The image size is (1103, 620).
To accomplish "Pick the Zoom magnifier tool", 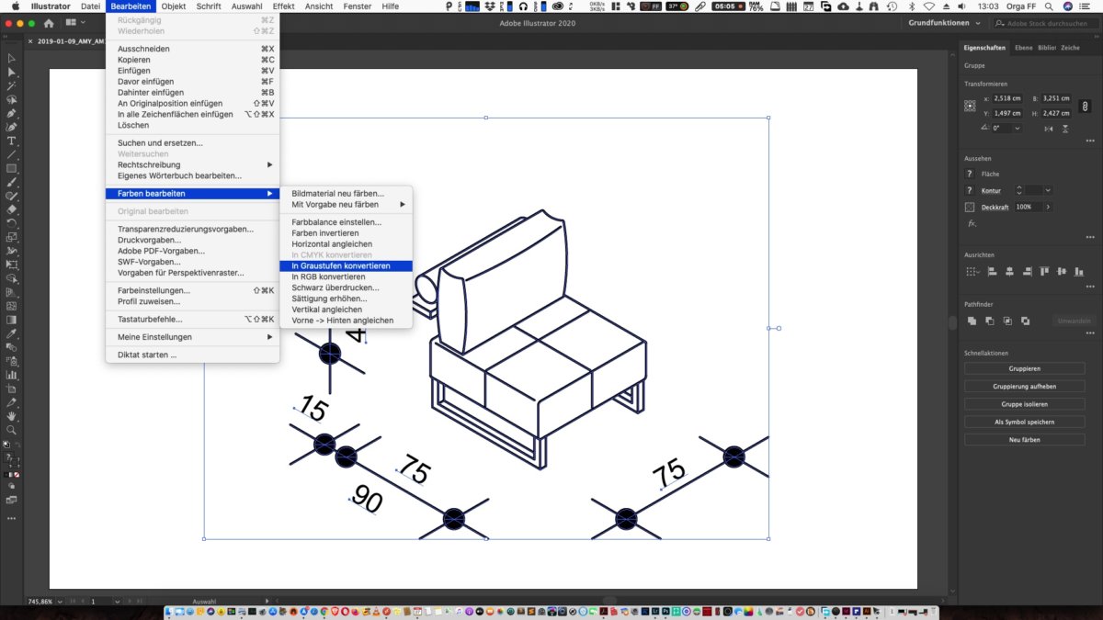I will [12, 430].
